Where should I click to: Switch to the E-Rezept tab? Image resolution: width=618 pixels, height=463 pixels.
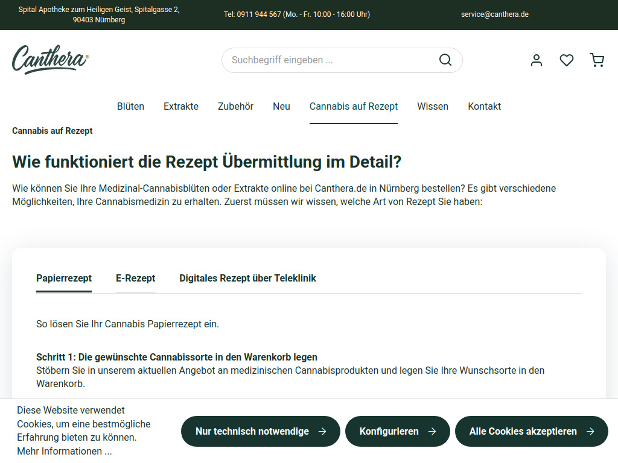click(135, 278)
